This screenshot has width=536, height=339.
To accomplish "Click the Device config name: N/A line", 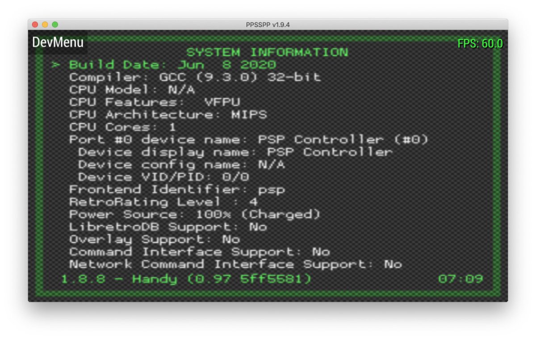I will tap(182, 165).
